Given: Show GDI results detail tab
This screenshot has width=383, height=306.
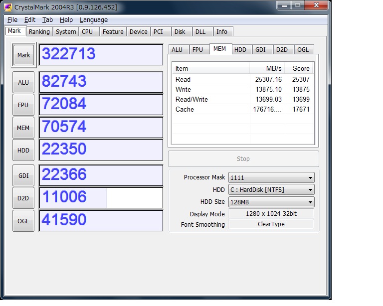Looking at the screenshot, I should coord(262,49).
